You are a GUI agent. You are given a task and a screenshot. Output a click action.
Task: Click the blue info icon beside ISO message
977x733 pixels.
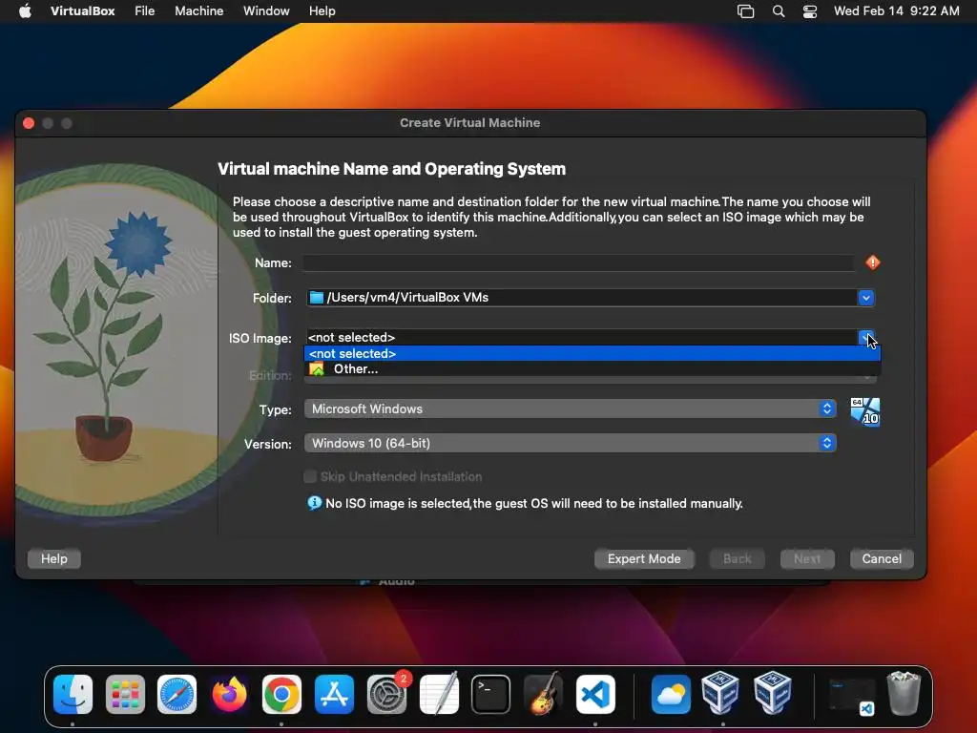(x=315, y=503)
